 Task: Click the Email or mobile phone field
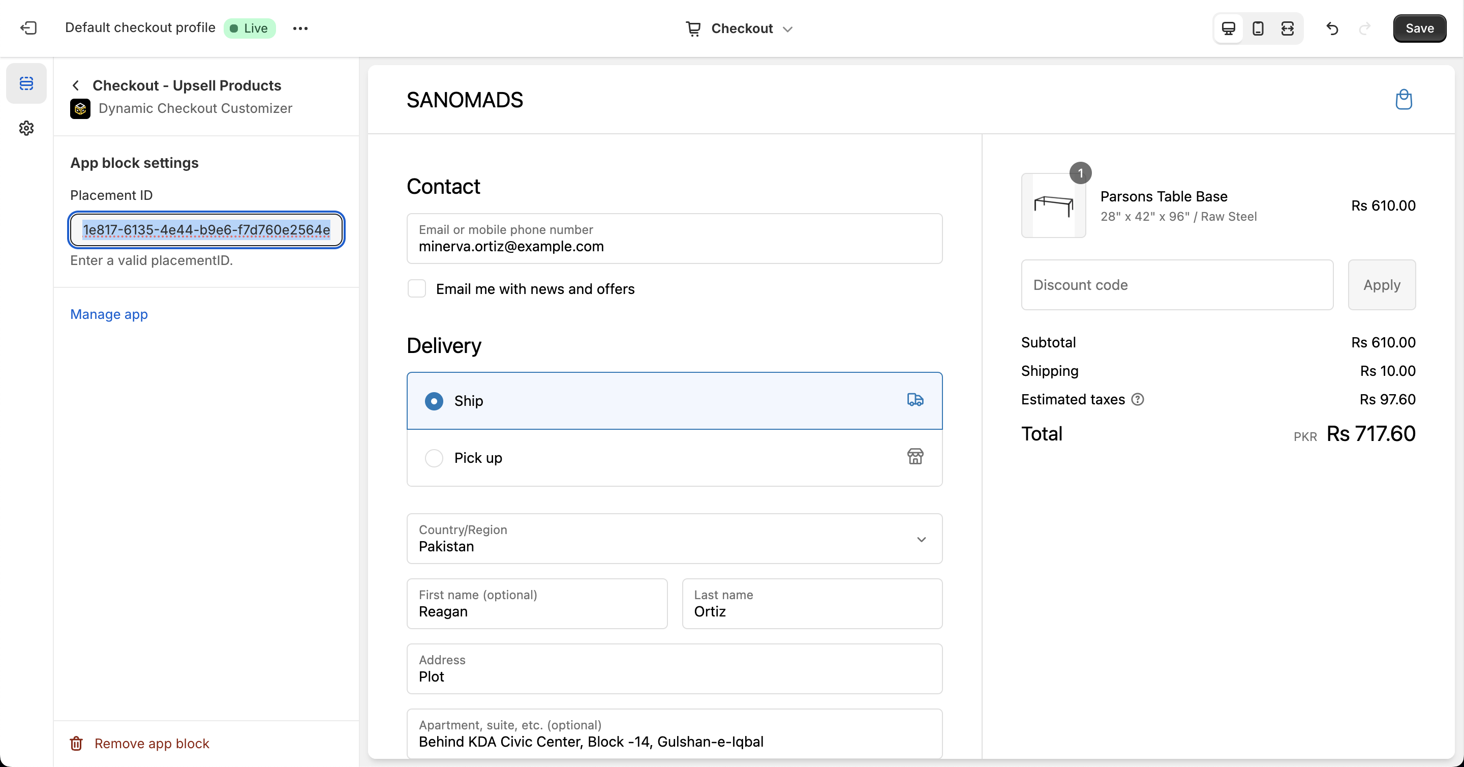coord(675,238)
